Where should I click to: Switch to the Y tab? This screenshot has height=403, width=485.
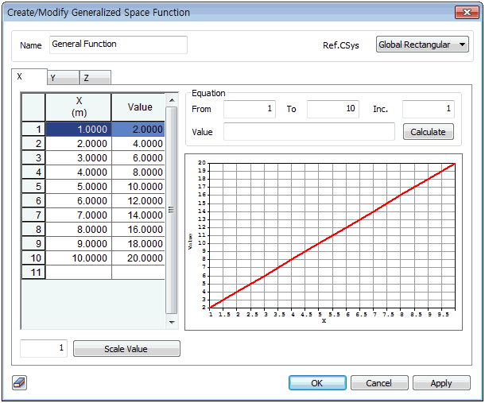click(x=62, y=78)
